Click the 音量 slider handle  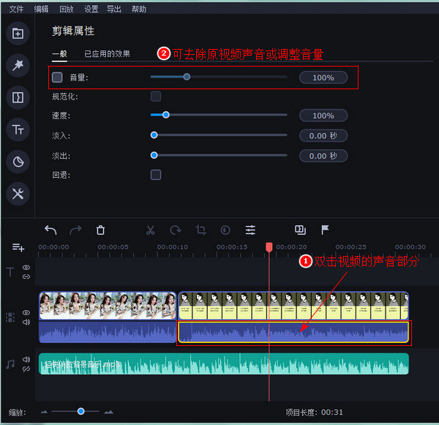point(187,77)
